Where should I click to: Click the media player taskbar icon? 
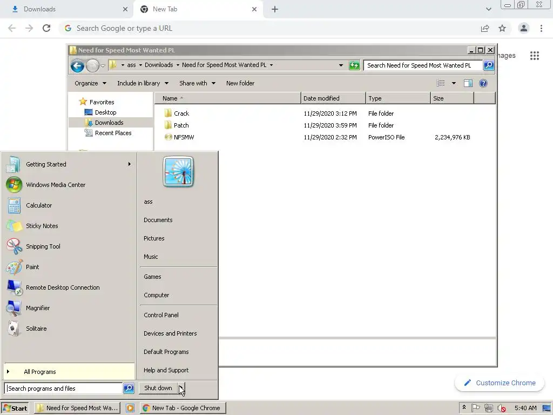tap(130, 408)
